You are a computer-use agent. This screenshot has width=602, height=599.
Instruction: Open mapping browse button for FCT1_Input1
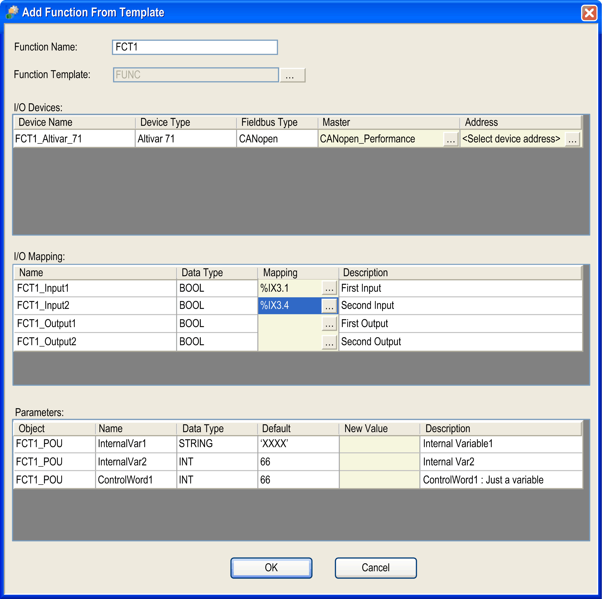pyautogui.click(x=329, y=288)
